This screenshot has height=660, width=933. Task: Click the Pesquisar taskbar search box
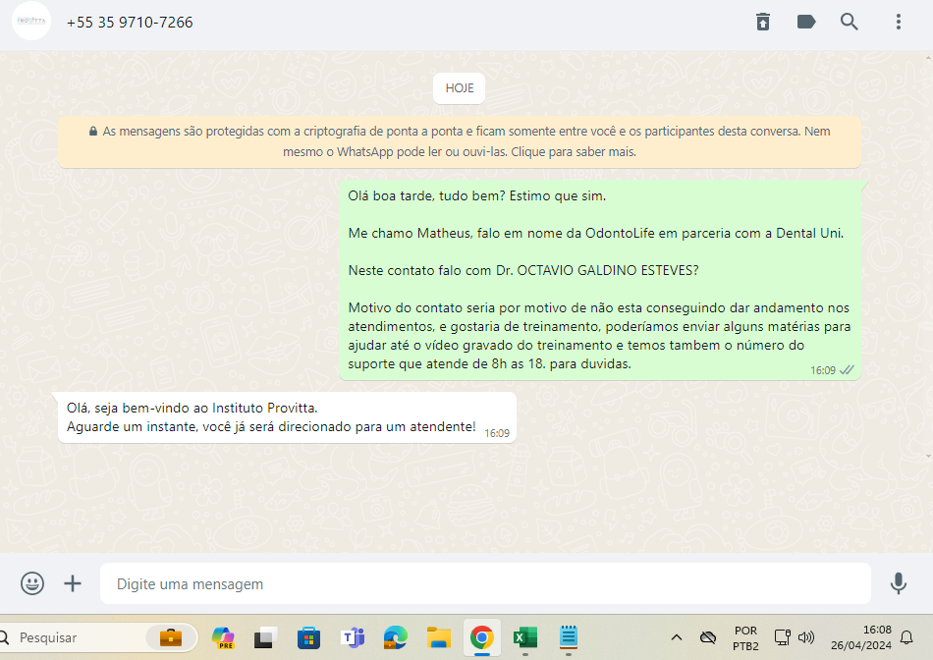click(x=97, y=638)
